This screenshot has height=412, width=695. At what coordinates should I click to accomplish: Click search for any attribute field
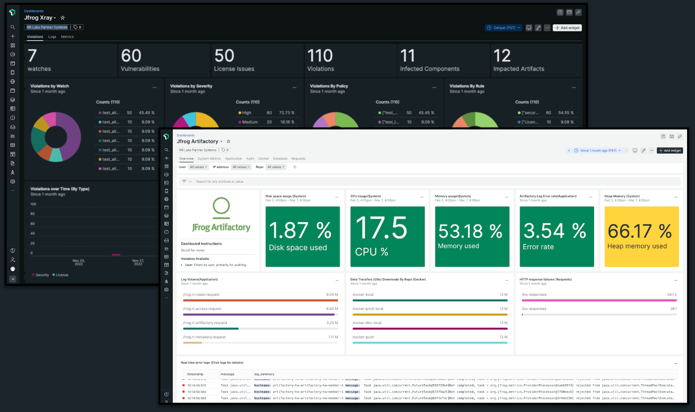tap(437, 181)
